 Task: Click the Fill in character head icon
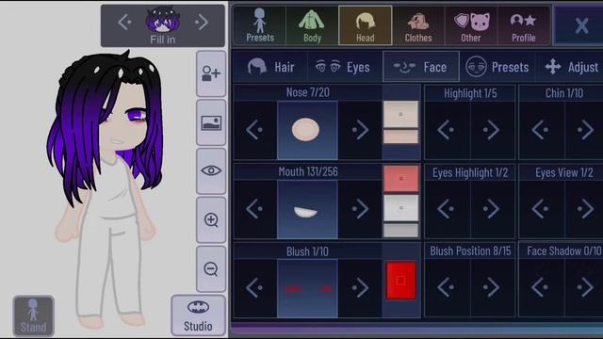(x=163, y=20)
